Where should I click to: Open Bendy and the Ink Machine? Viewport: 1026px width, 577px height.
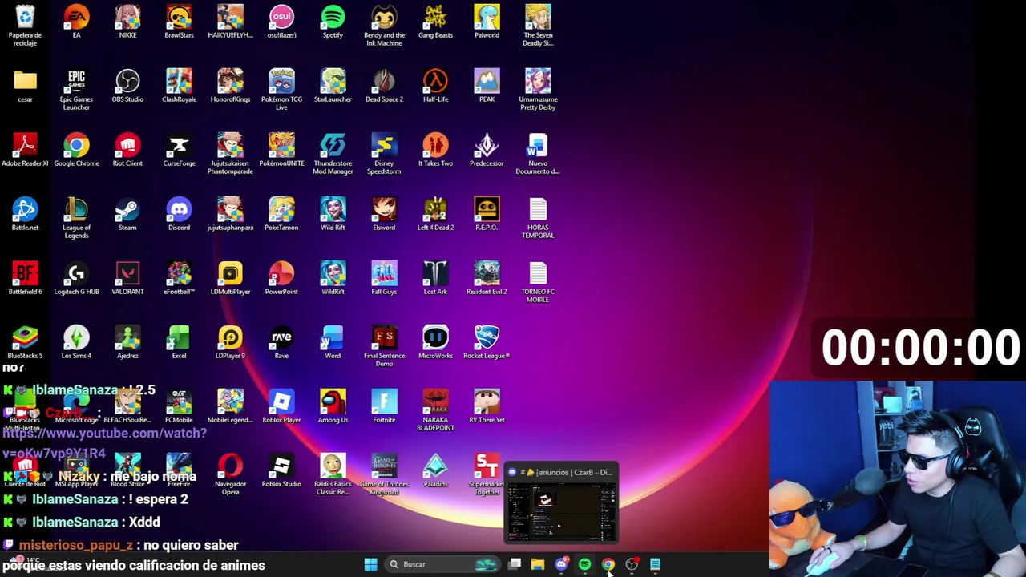[x=384, y=26]
